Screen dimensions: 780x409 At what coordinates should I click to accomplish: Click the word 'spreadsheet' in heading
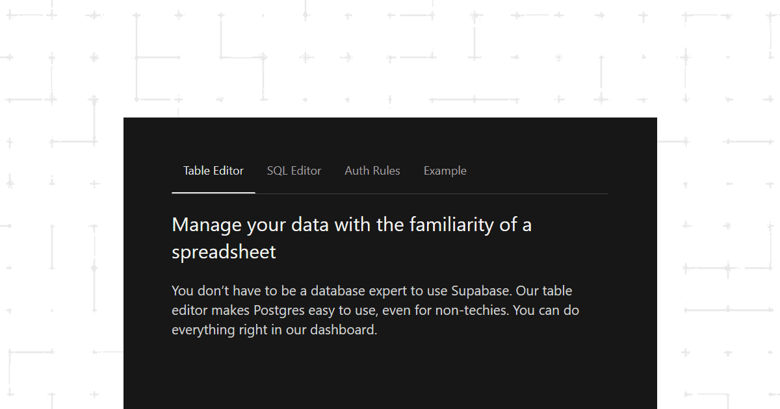click(224, 252)
